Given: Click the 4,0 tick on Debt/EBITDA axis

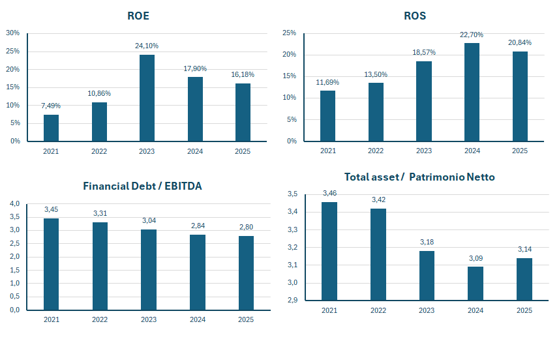Looking at the screenshot, I should tap(15, 204).
